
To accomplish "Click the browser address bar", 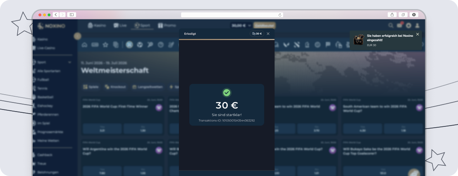I will pos(232,15).
